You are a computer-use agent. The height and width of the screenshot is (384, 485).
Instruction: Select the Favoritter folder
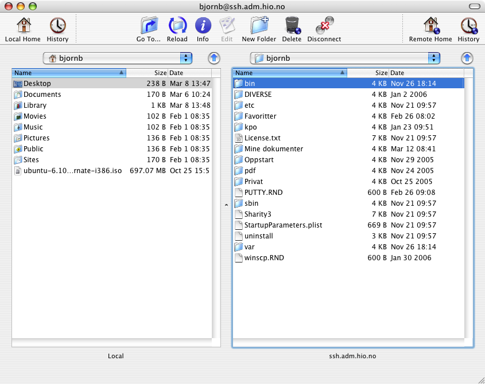pyautogui.click(x=348, y=116)
